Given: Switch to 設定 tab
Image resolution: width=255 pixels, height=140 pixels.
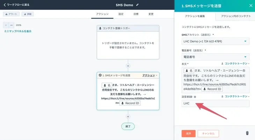Looking at the screenshot, I should point(121,14).
